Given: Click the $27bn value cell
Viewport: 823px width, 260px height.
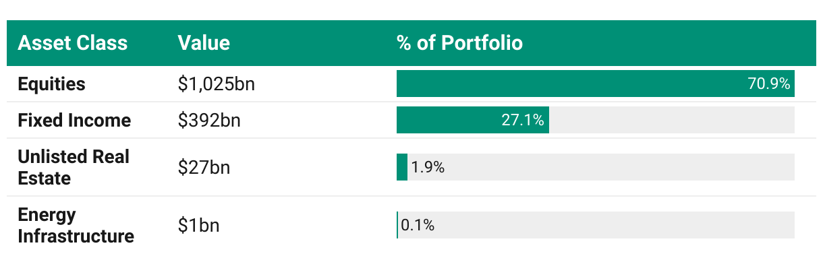Looking at the screenshot, I should point(204,168).
